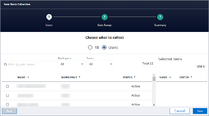The image size is (209, 116).
Task: Click the search magnifier icon in filter field
Action: point(5,65)
